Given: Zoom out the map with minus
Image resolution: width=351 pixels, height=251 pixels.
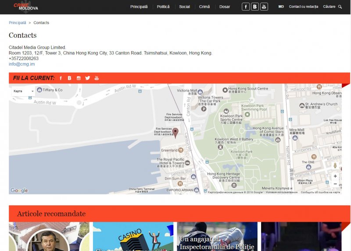Looking at the screenshot, I should click(335, 184).
